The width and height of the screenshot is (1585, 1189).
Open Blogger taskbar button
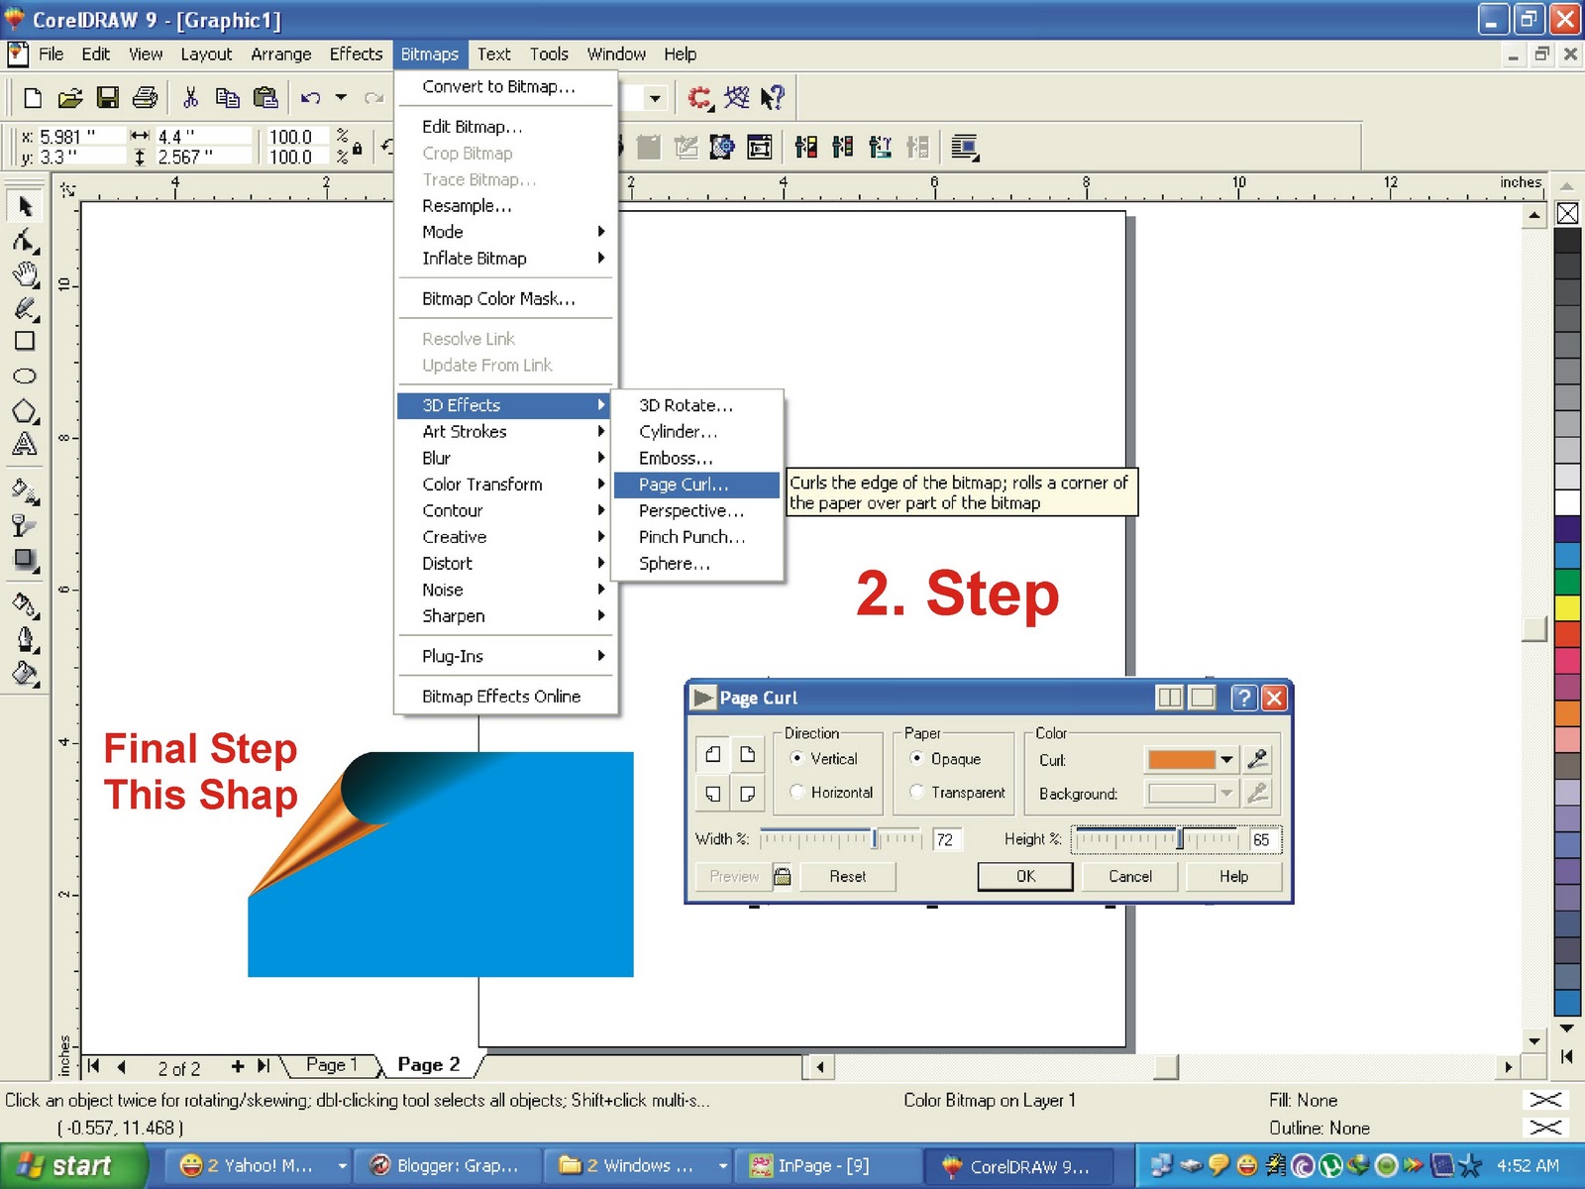click(x=456, y=1165)
